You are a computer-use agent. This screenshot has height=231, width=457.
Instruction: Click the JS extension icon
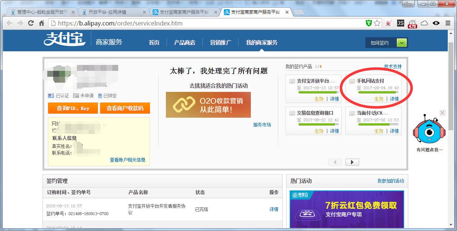coord(400,23)
